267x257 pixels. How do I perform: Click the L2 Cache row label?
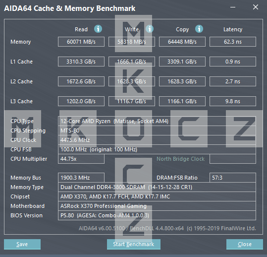(x=21, y=81)
